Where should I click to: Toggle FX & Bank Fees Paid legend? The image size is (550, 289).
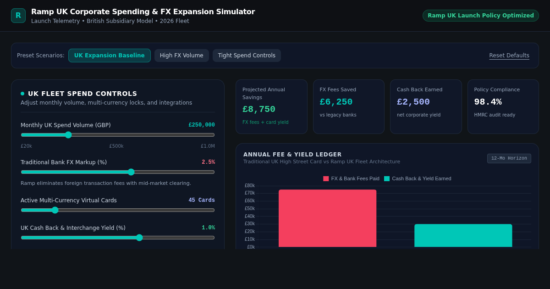click(351, 178)
